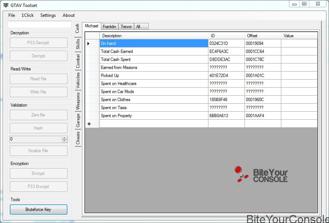Click the Read File button
The width and height of the screenshot is (329, 223).
pos(38,79)
